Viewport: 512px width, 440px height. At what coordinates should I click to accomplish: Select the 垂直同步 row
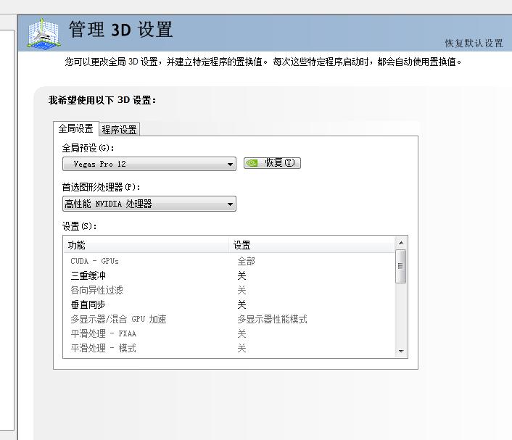[x=229, y=305]
